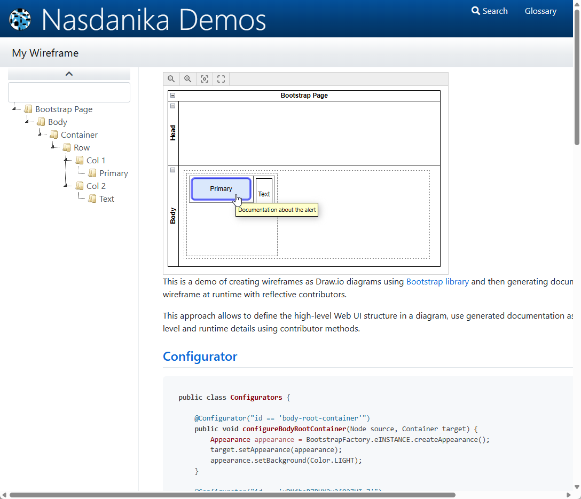The width and height of the screenshot is (581, 499).
Task: Open the Glossary page from the header
Action: [540, 11]
